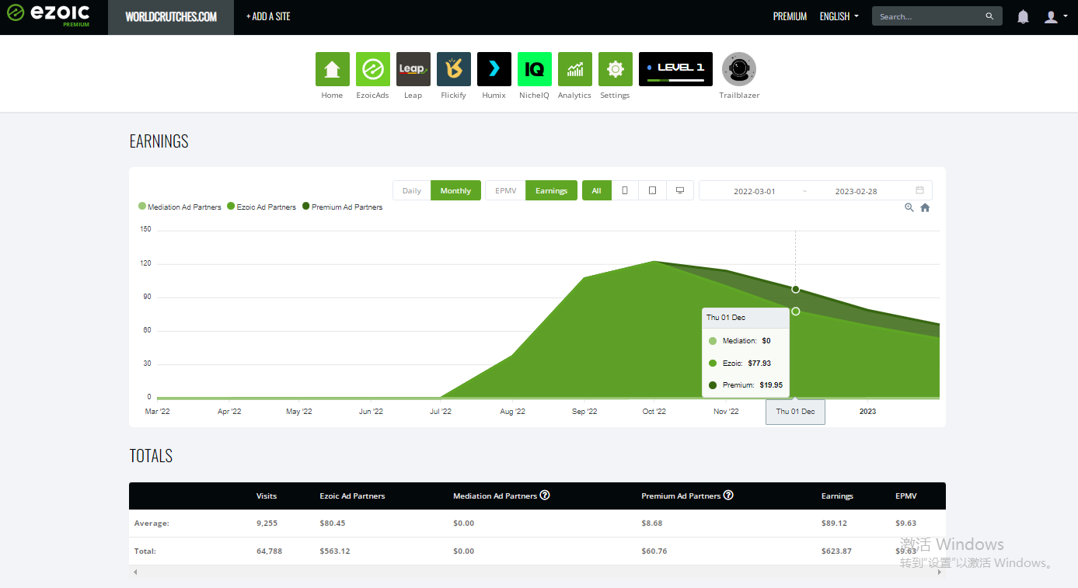The height and width of the screenshot is (588, 1078).
Task: Toggle Ezoic Ad Partners legend series
Action: pos(261,207)
